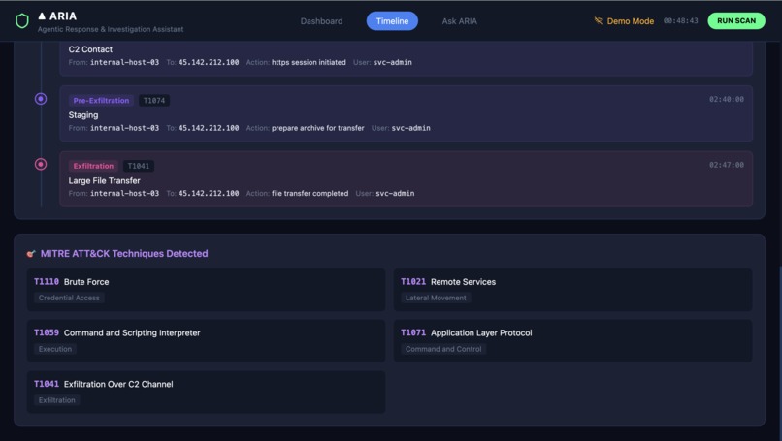Image resolution: width=782 pixels, height=441 pixels.
Task: Open the T1110 Brute Force card
Action: 206,290
